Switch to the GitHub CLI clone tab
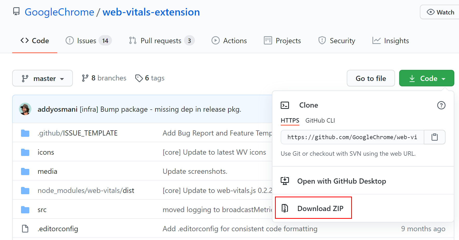 [320, 121]
